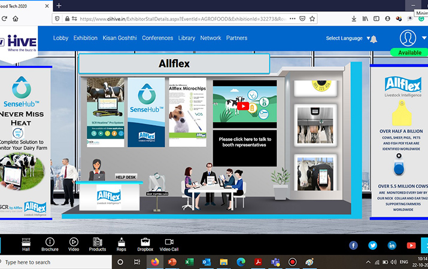Open the Products catalog icon

(98, 244)
